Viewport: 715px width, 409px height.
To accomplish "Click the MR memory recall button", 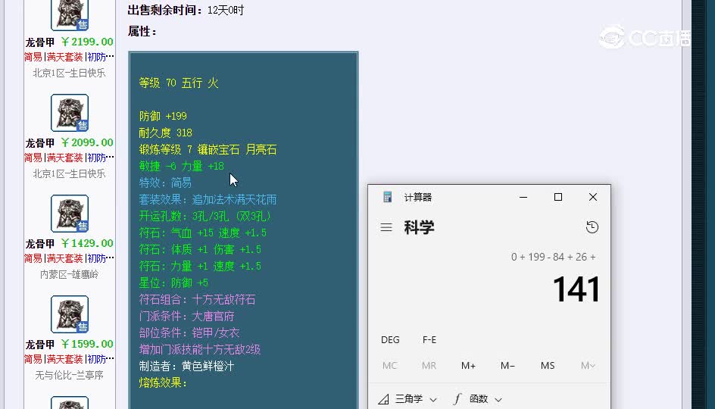I will [x=429, y=366].
